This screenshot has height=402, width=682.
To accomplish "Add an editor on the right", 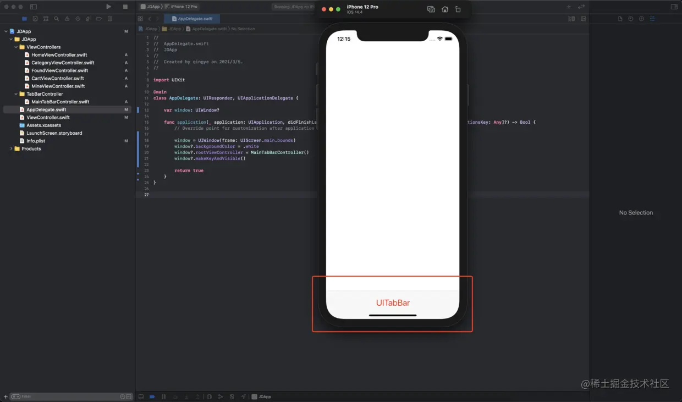I will pos(583,19).
